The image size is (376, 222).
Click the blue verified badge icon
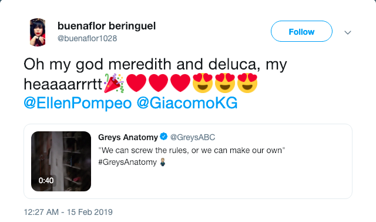tap(164, 137)
